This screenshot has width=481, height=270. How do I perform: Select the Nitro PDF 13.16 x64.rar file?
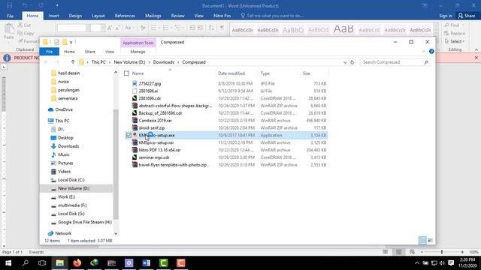pyautogui.click(x=159, y=150)
